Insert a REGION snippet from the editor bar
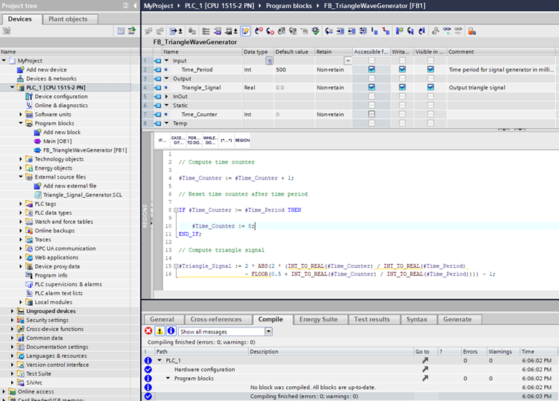 click(242, 140)
